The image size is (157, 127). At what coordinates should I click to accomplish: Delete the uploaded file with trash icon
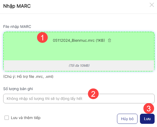tap(110, 40)
